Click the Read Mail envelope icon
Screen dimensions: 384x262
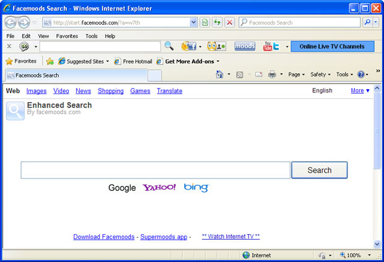coord(258,74)
